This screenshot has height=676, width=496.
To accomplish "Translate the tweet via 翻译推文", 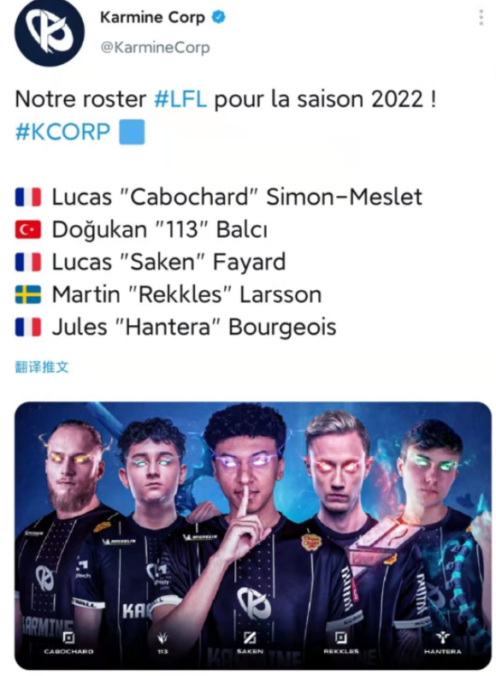I will (42, 367).
